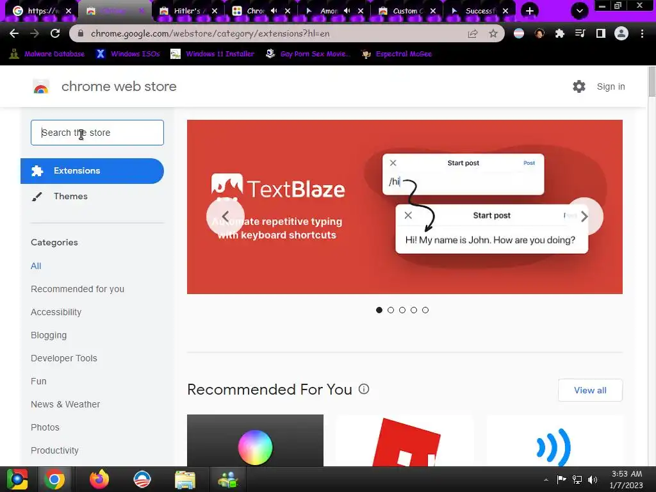
Task: Click View all for recommended extensions
Action: click(x=590, y=390)
